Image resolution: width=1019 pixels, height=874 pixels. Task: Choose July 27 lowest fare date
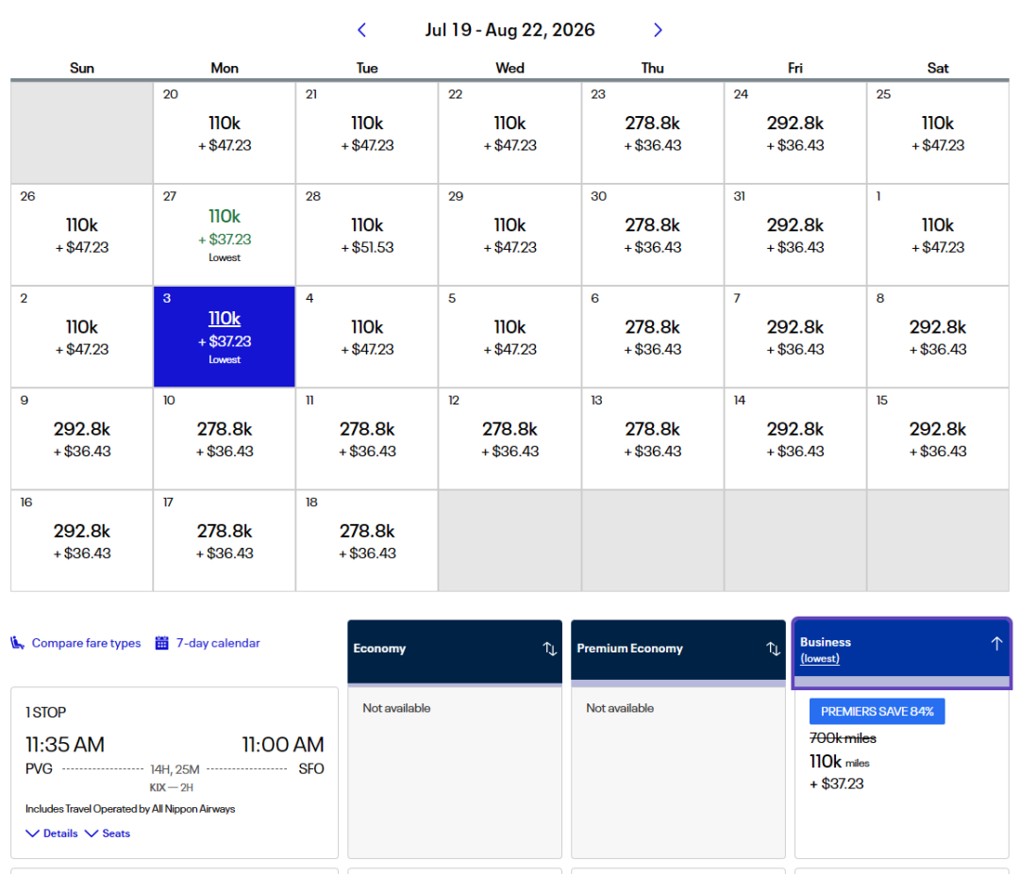tap(225, 235)
